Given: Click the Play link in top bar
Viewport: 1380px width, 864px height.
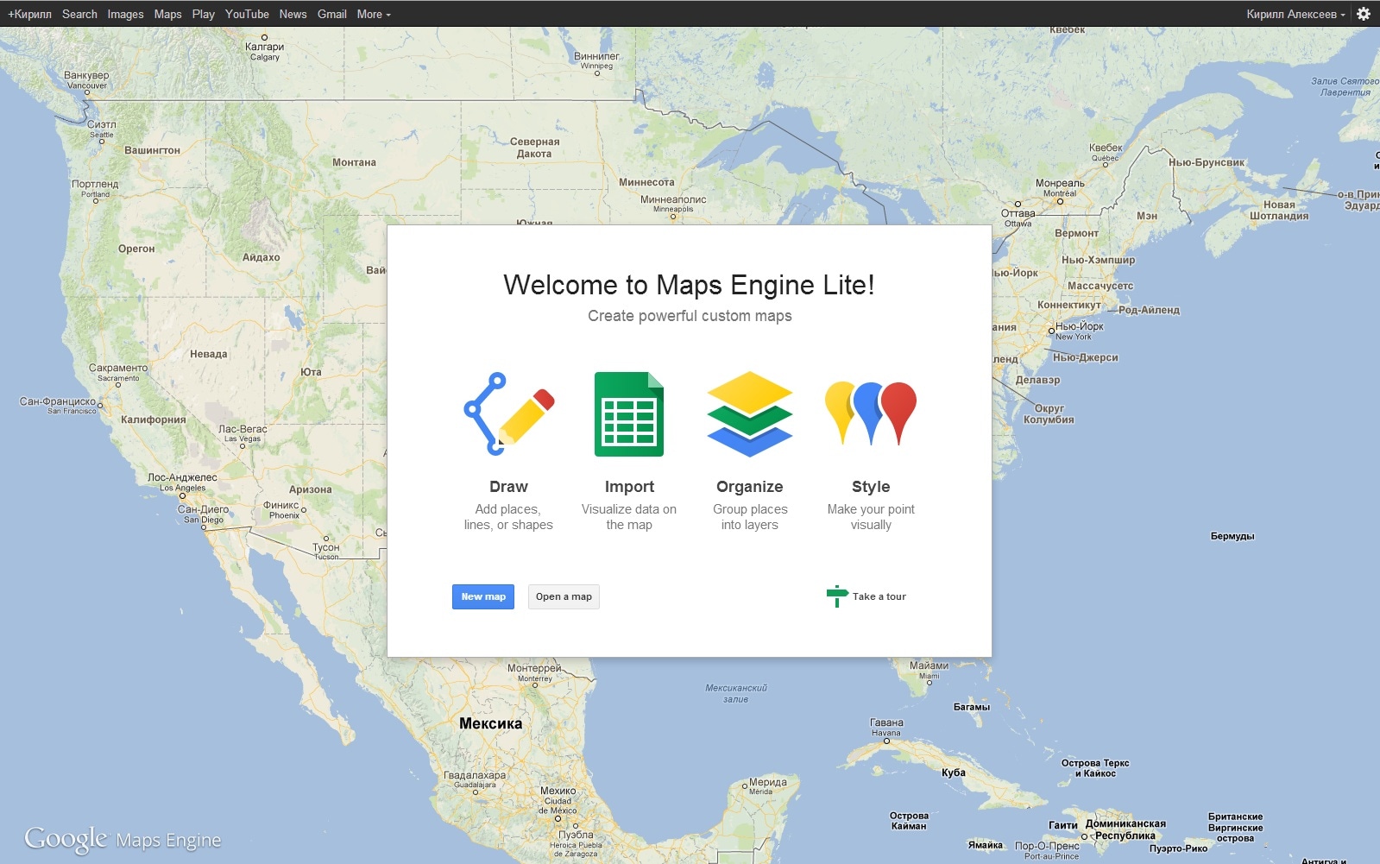Looking at the screenshot, I should click(203, 14).
